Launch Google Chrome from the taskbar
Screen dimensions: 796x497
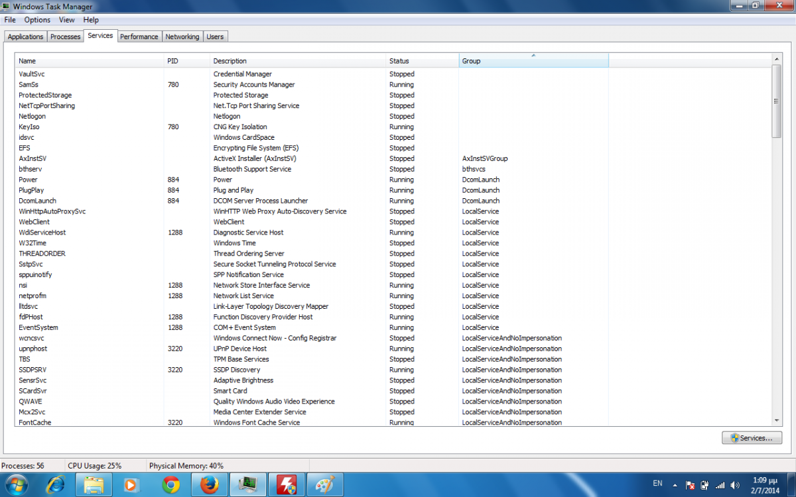170,484
